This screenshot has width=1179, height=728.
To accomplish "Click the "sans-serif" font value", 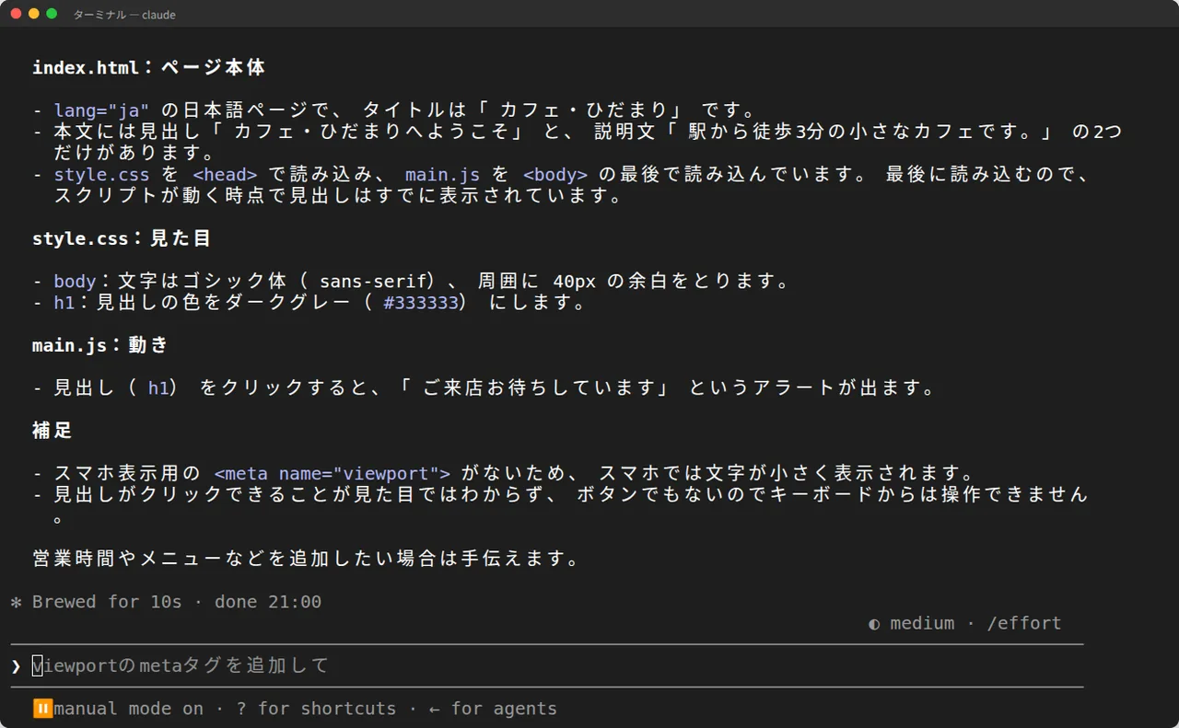I will [x=373, y=282].
